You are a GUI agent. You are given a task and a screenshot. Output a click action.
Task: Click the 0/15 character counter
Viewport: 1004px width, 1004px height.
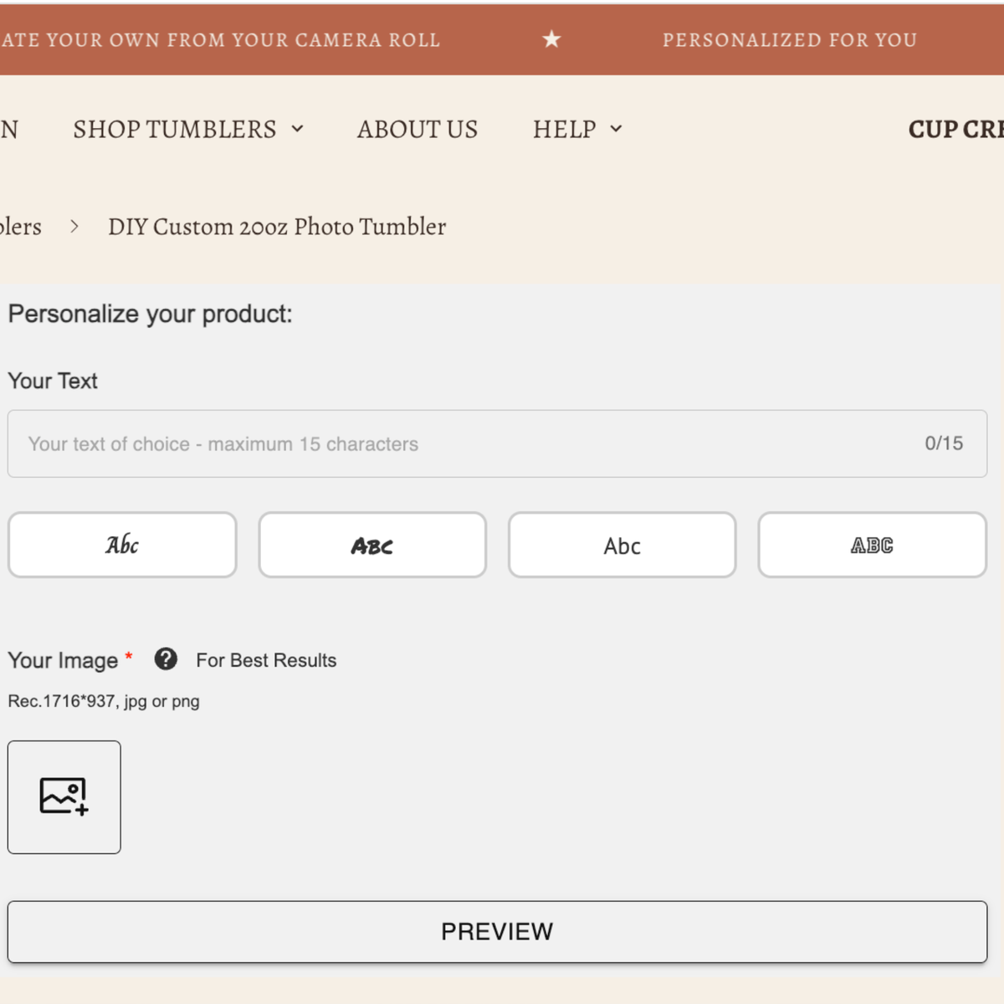pos(944,443)
